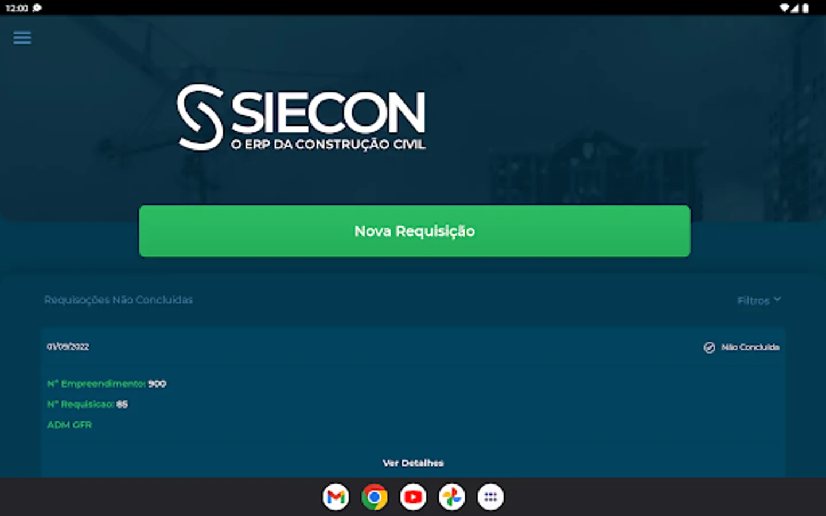Select the Requisições Não Concluídas heading

point(118,300)
